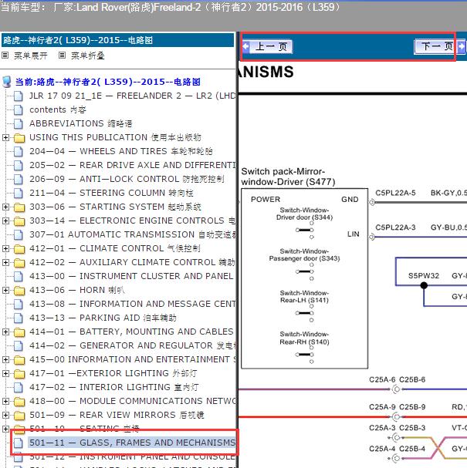
Task: Click page icon of 204-04 WHEELS AND TIRES
Action: (x=19, y=151)
